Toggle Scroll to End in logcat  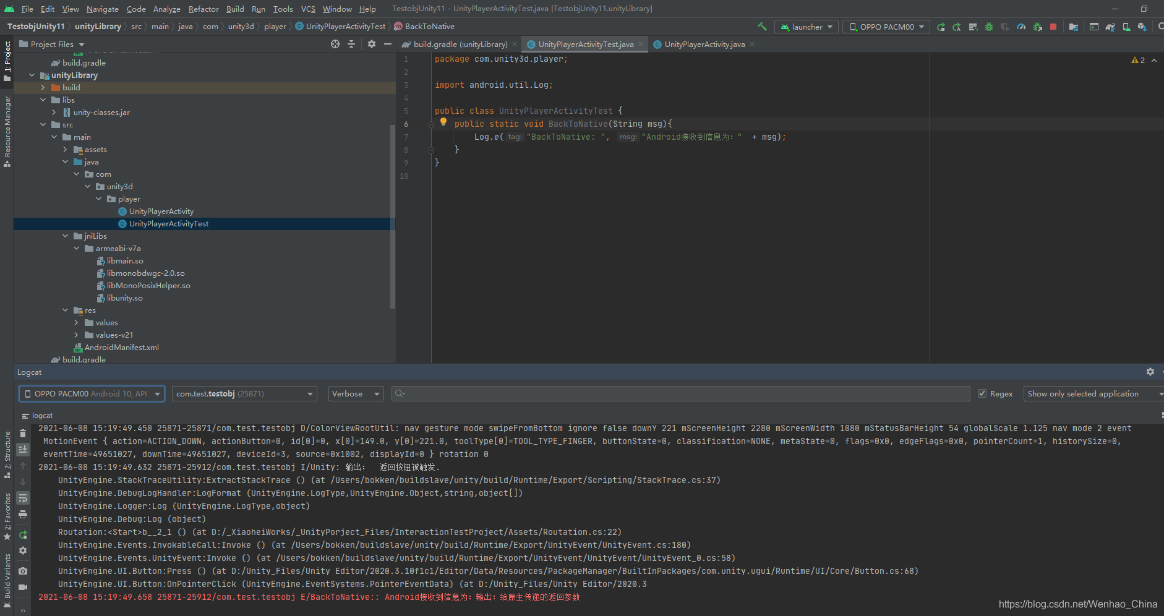click(x=23, y=450)
